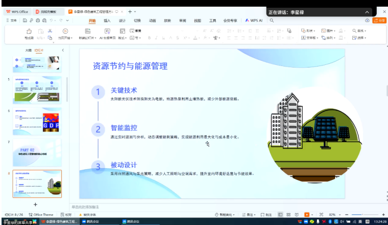The image size is (388, 225).
Task: Expand the Shapes (形状) dropdown
Action: tap(311, 31)
